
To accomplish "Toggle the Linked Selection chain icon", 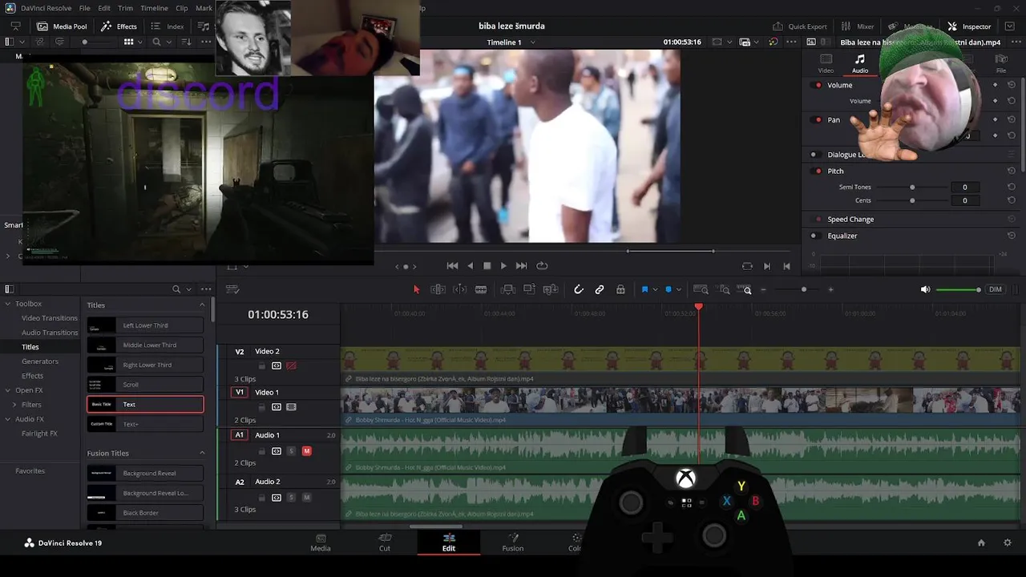I will point(600,289).
